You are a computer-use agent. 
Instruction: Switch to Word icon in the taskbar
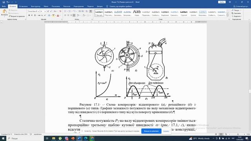pos(79,138)
